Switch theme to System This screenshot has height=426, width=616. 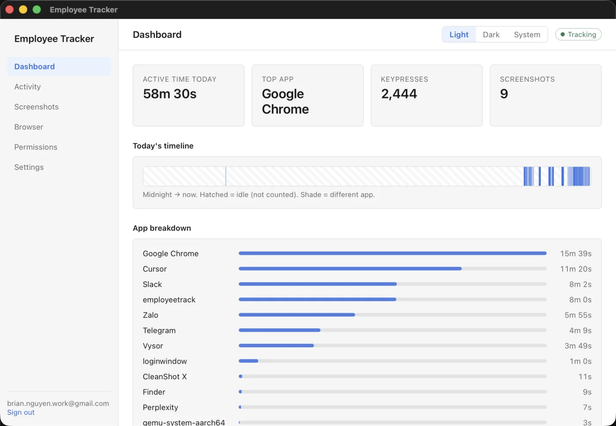527,34
